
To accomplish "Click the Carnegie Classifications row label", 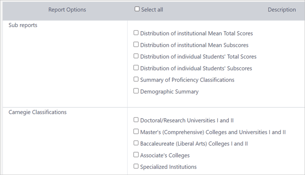I will tap(38, 112).
